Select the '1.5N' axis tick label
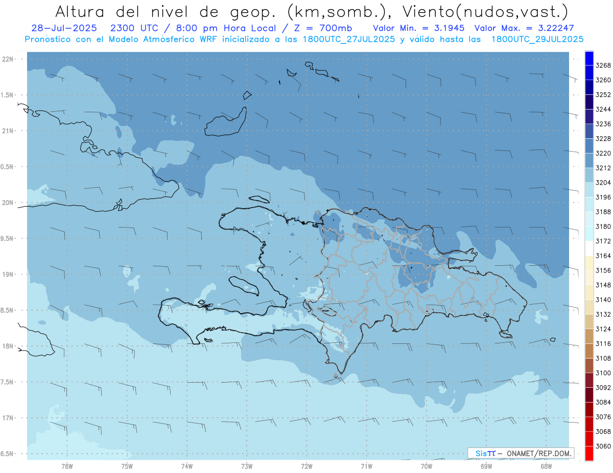The image size is (613, 473). tap(7, 95)
